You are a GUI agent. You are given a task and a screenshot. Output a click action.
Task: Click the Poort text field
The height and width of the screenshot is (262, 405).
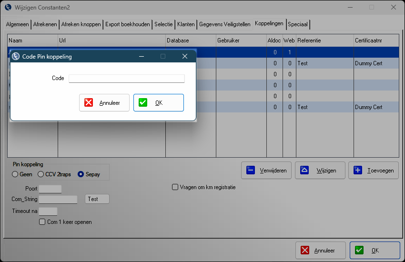coord(50,189)
